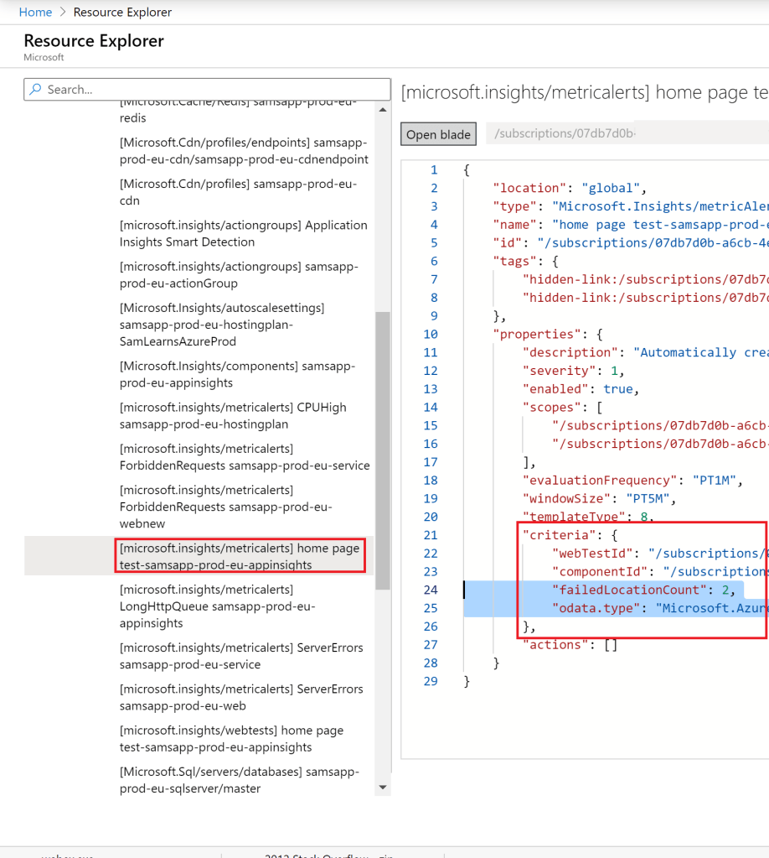Image resolution: width=769 pixels, height=858 pixels.
Task: Open the Microsoft.Insights components appinsights resource
Action: tap(237, 375)
